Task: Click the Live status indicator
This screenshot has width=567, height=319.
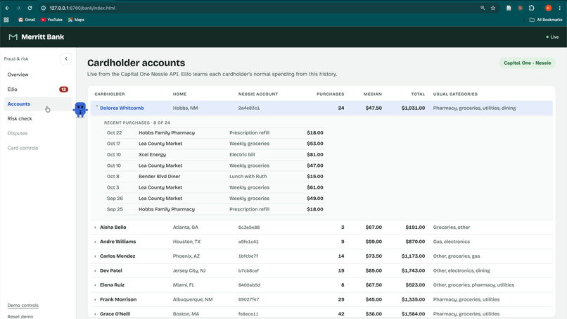Action: click(x=552, y=37)
